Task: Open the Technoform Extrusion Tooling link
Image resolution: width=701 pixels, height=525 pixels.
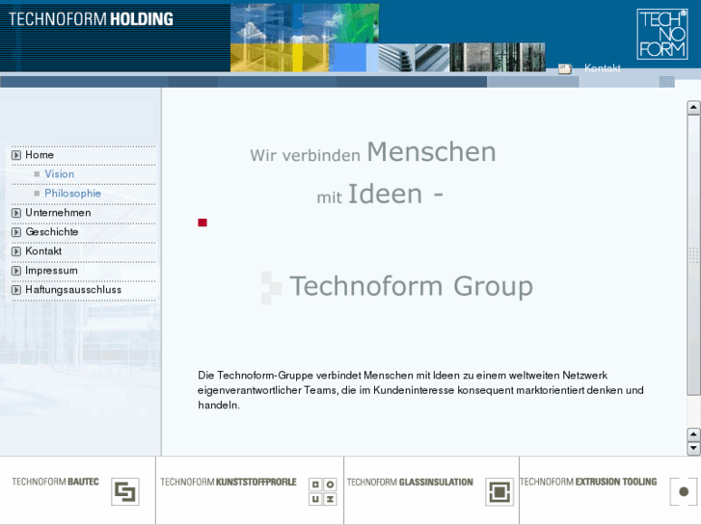Action: [588, 482]
